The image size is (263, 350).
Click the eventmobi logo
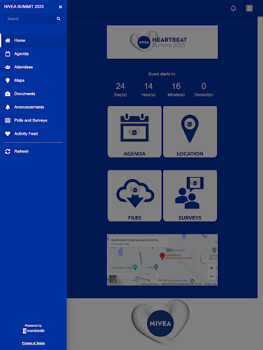point(34,331)
